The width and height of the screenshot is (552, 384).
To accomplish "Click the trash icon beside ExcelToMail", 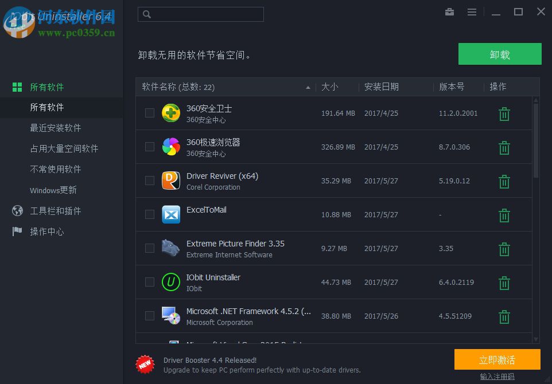I will click(x=504, y=215).
